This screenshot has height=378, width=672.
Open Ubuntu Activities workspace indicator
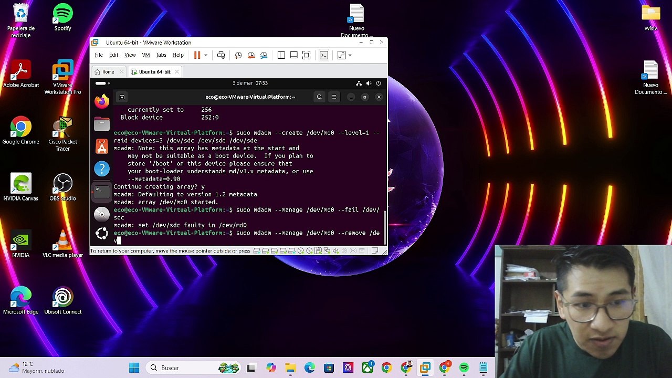tap(102, 83)
